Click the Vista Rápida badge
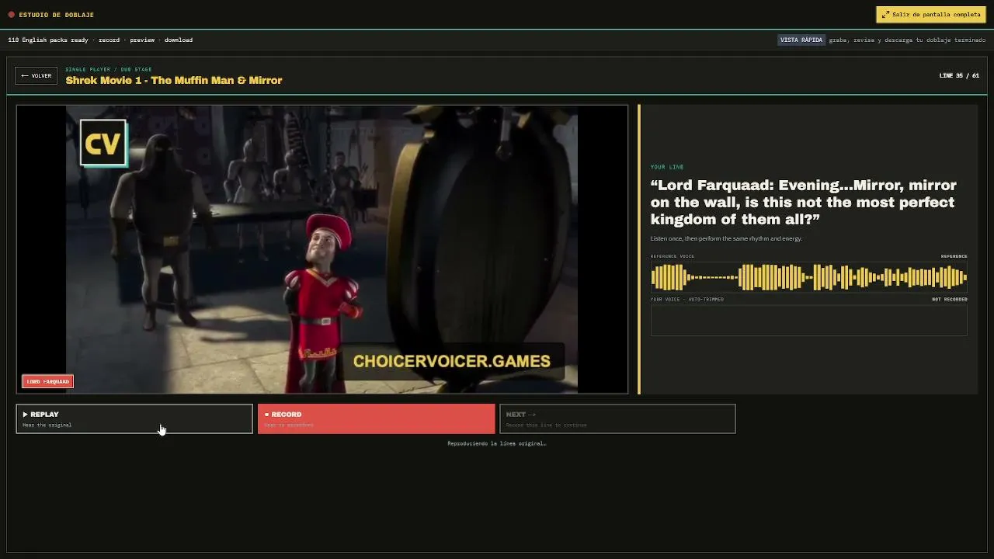Image resolution: width=994 pixels, height=559 pixels. pos(801,40)
